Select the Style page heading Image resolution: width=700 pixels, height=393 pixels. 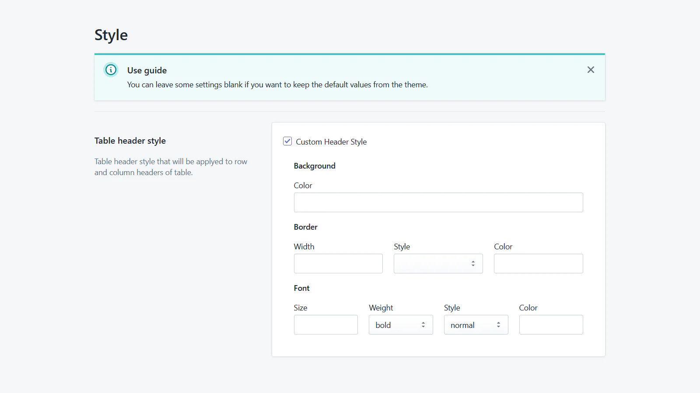[111, 34]
